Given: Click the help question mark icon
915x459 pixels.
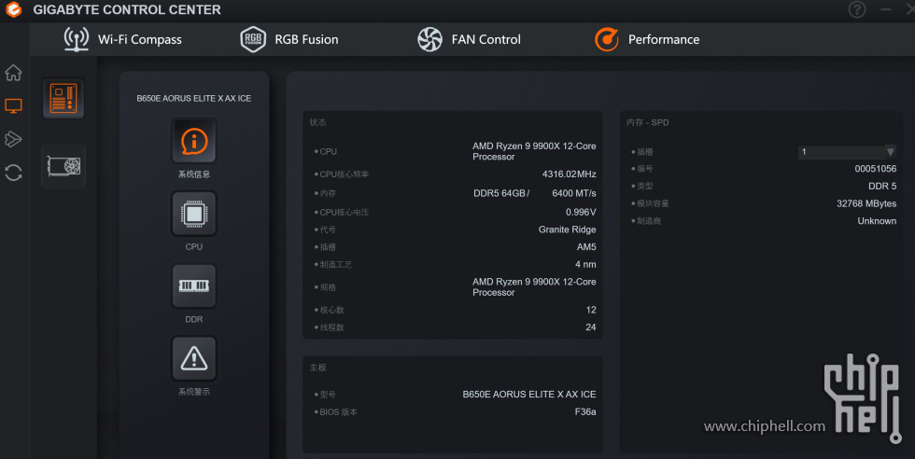Looking at the screenshot, I should pos(857,9).
